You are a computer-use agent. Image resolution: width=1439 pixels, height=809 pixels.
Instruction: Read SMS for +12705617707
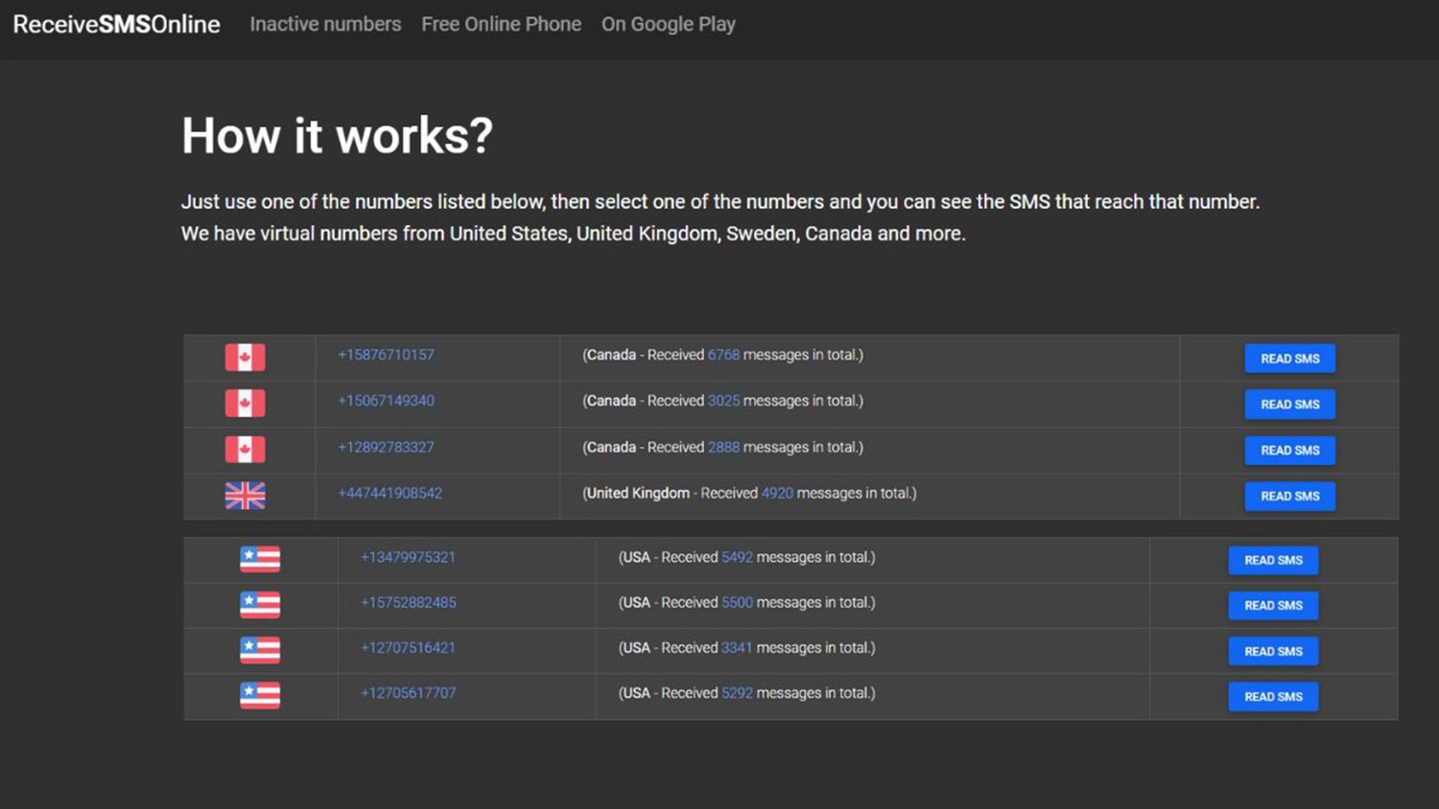[1273, 697]
